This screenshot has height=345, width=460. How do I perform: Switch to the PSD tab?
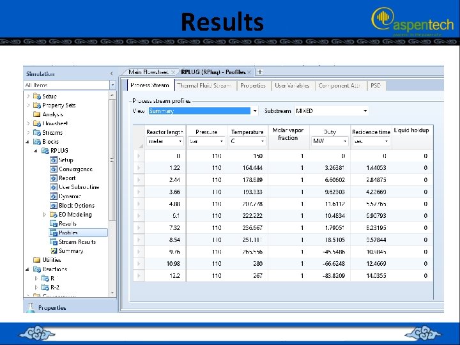(376, 86)
